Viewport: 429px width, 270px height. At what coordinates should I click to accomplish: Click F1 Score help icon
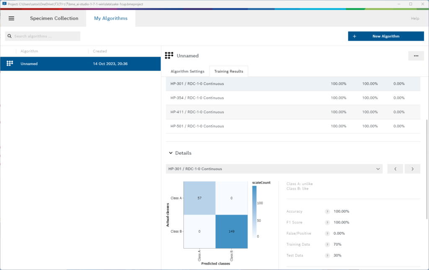point(327,223)
